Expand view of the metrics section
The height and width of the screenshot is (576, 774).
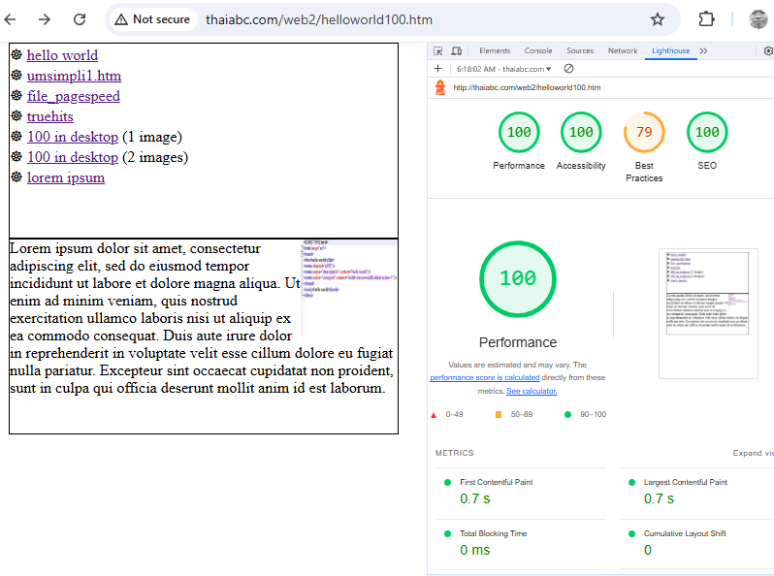(x=753, y=453)
